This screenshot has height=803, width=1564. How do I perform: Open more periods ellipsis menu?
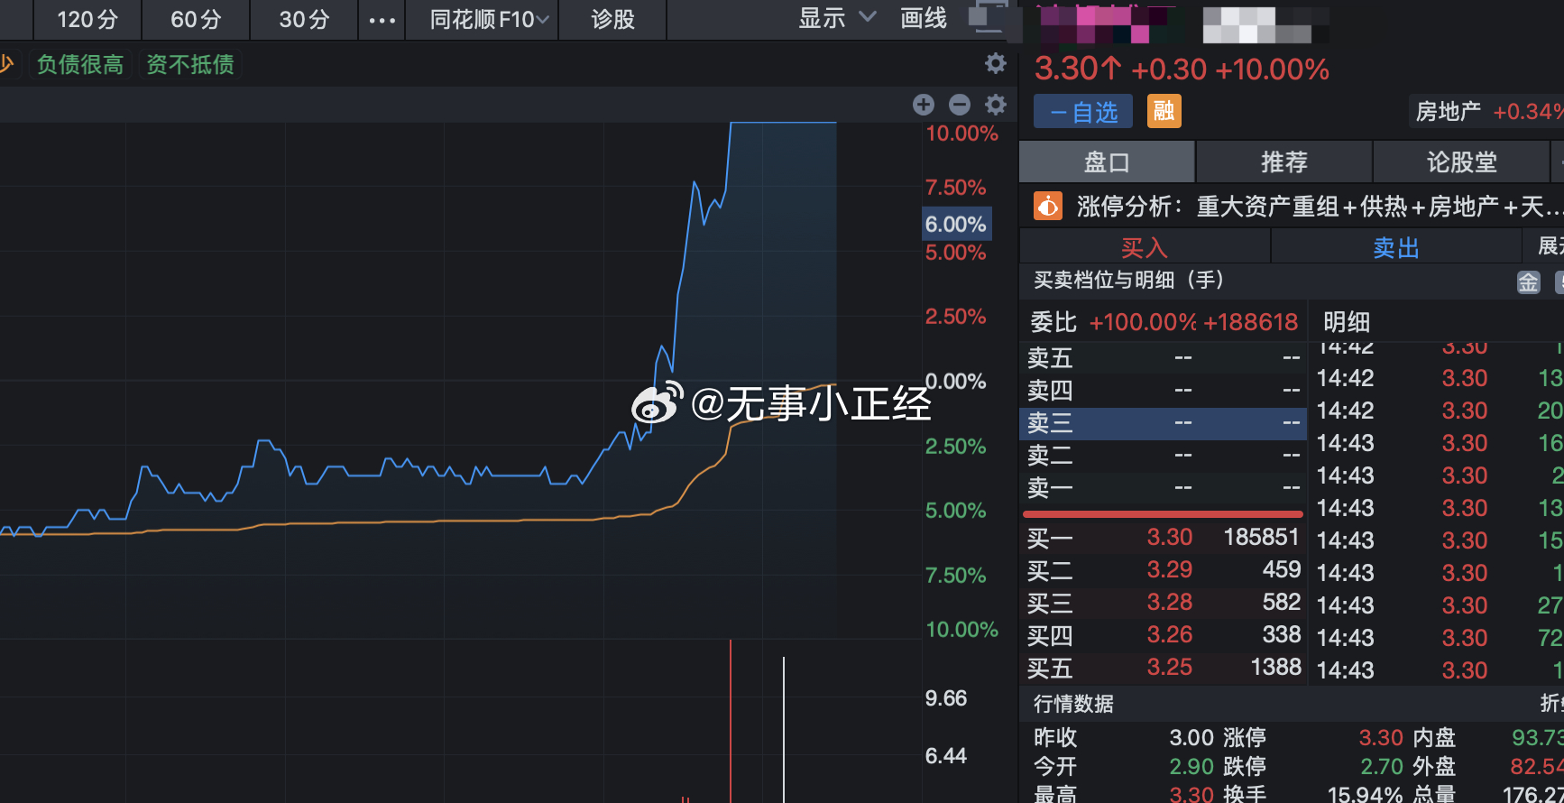point(382,20)
